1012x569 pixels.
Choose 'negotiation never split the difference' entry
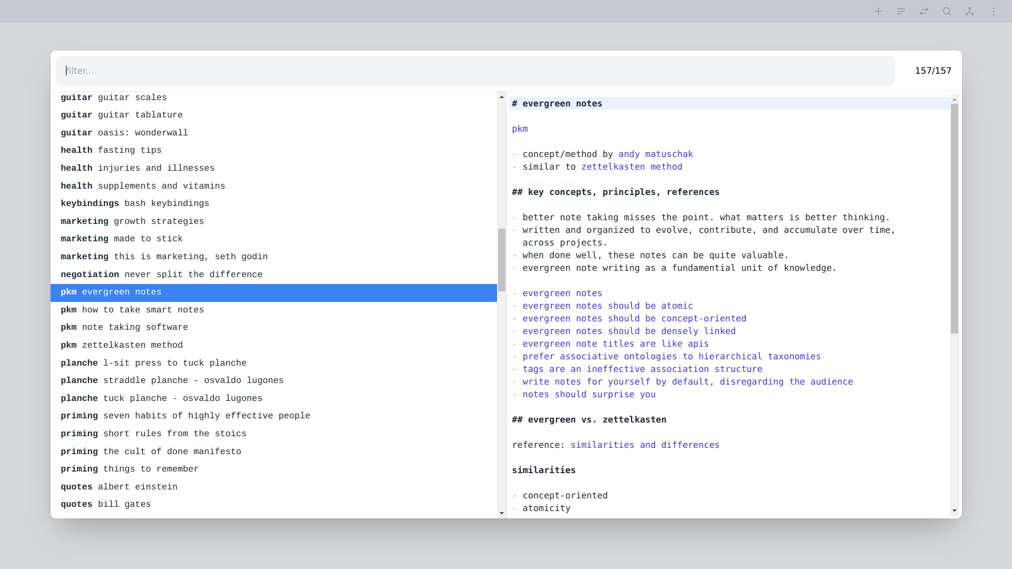pos(161,275)
